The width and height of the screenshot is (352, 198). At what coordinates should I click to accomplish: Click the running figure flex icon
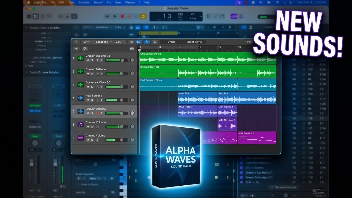(x=155, y=42)
